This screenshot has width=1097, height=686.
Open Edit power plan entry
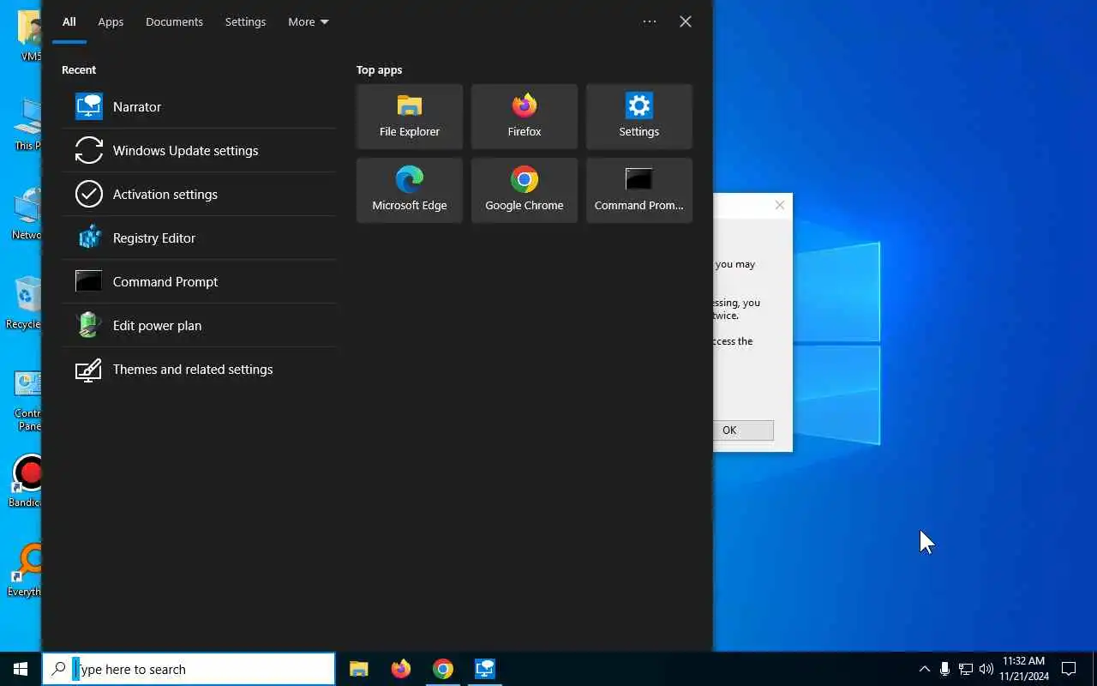click(x=198, y=325)
